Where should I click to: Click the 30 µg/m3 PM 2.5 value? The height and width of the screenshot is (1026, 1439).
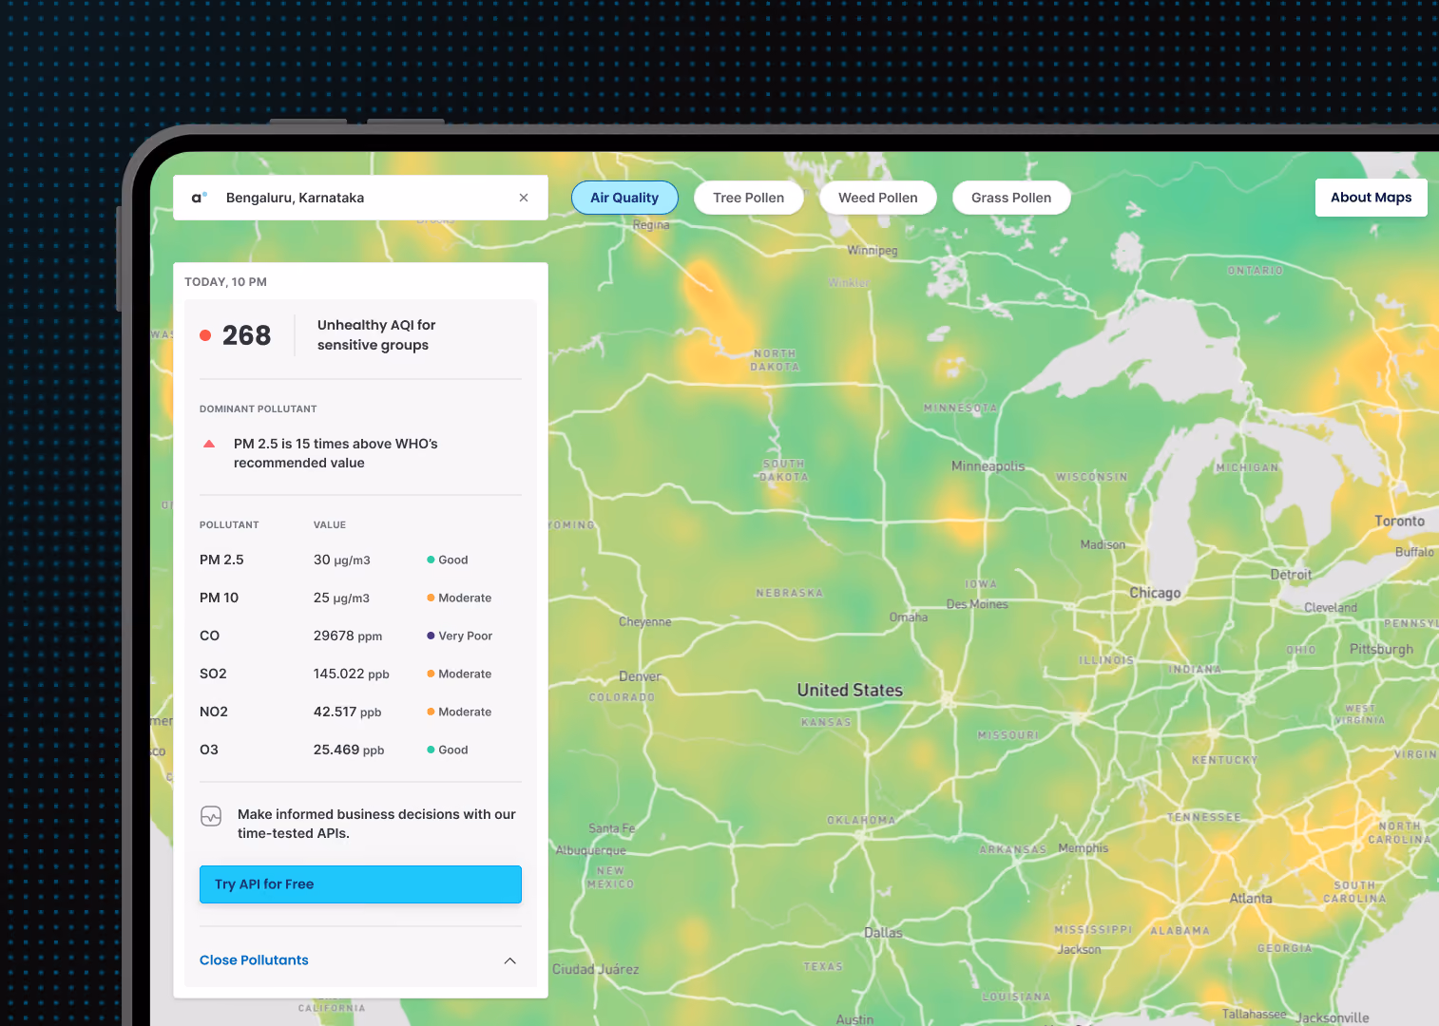point(342,560)
